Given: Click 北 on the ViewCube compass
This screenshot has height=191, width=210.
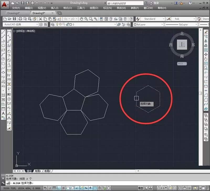Looking at the screenshot, I should point(182,34).
